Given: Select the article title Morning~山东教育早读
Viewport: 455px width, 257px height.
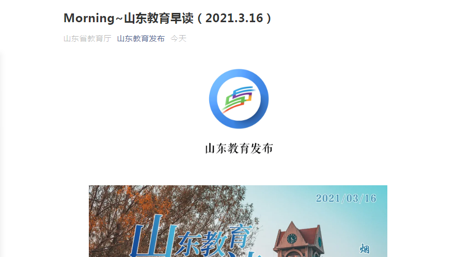Looking at the screenshot, I should pyautogui.click(x=168, y=18).
